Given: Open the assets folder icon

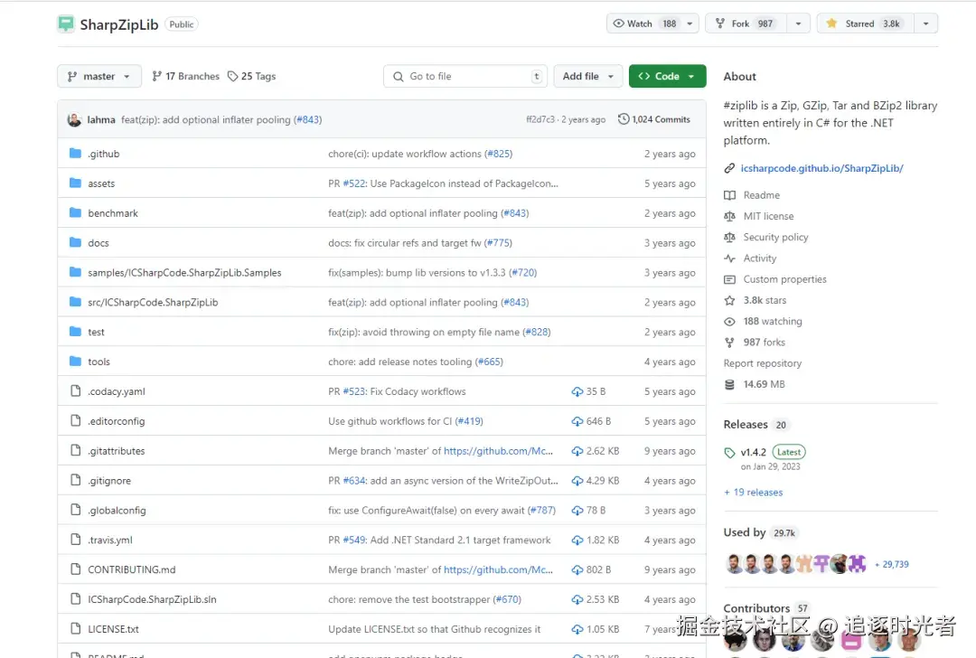Looking at the screenshot, I should (75, 183).
